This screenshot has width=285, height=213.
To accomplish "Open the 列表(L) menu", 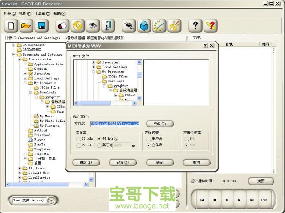I will point(10,13).
